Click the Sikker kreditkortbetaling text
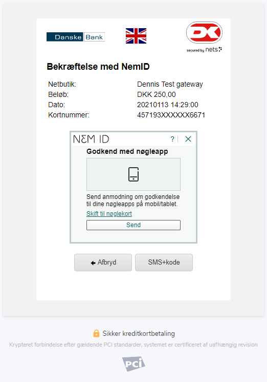267x382 pixels. tap(139, 333)
